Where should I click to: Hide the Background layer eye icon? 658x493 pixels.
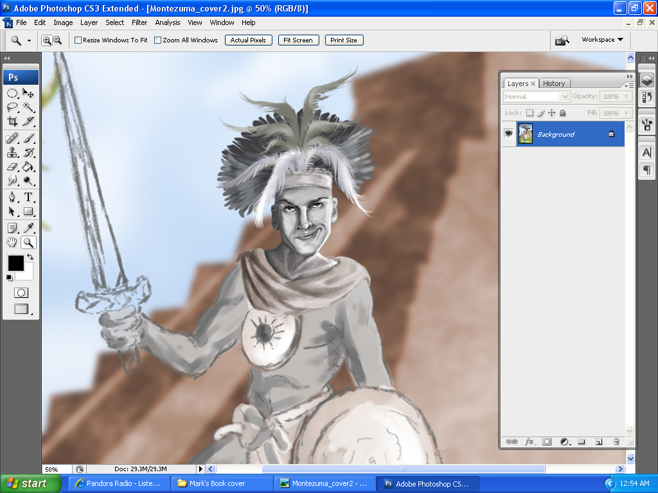[509, 134]
